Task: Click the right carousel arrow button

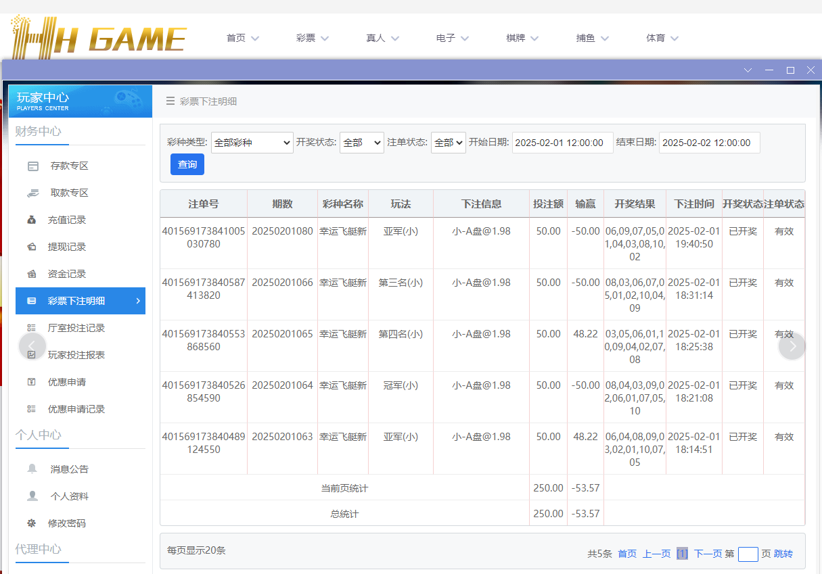Action: coord(792,346)
